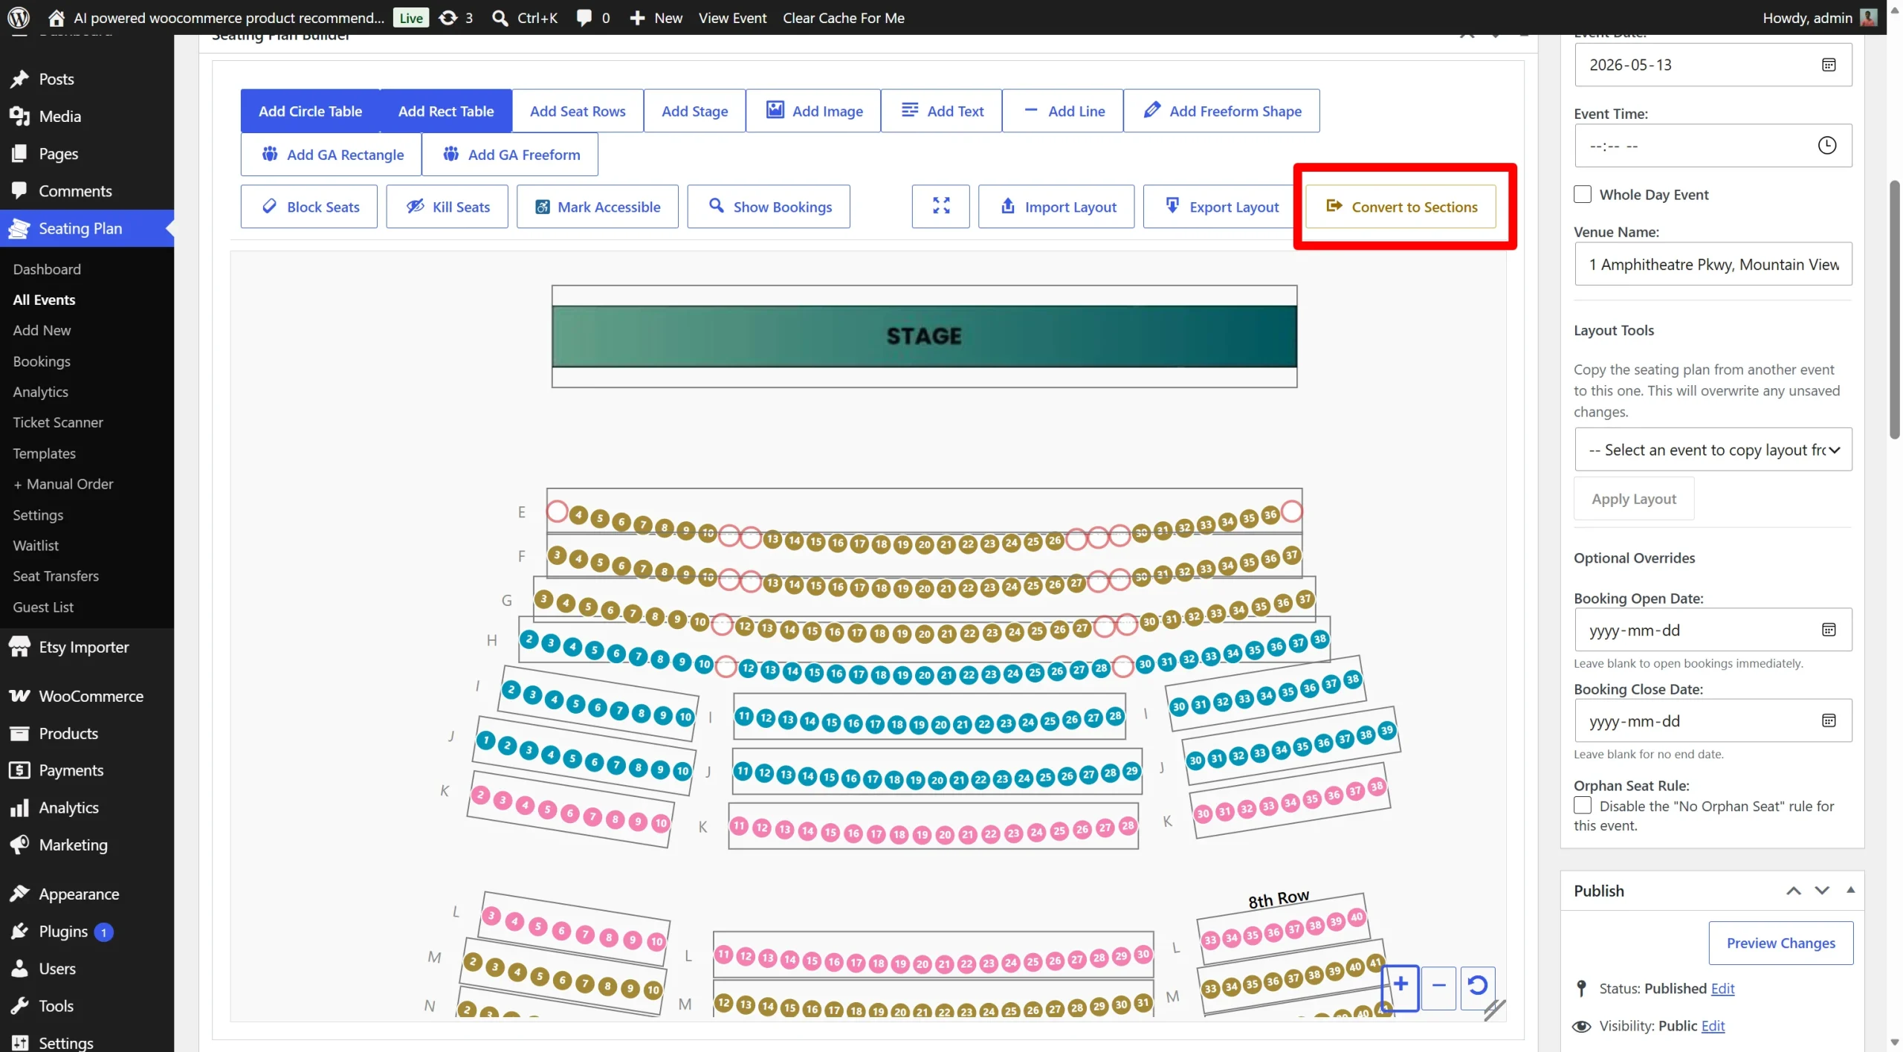The width and height of the screenshot is (1903, 1052).
Task: Open the Event Time clock picker icon
Action: pyautogui.click(x=1826, y=145)
